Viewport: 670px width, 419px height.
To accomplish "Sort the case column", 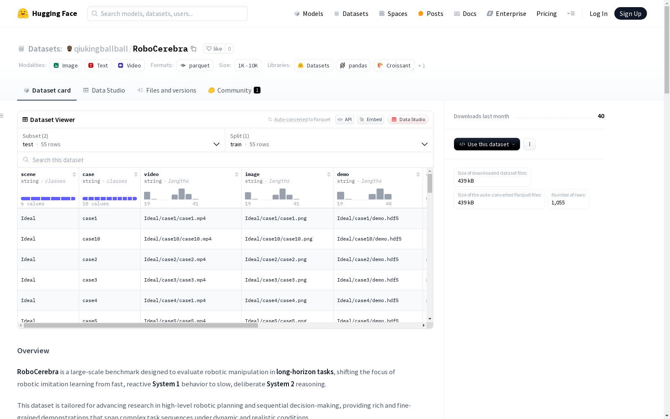I will pos(136,174).
